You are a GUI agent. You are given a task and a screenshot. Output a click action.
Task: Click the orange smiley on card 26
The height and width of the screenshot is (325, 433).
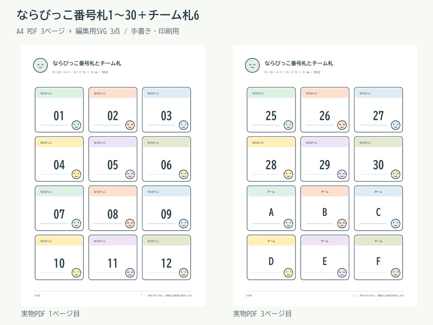pyautogui.click(x=342, y=125)
